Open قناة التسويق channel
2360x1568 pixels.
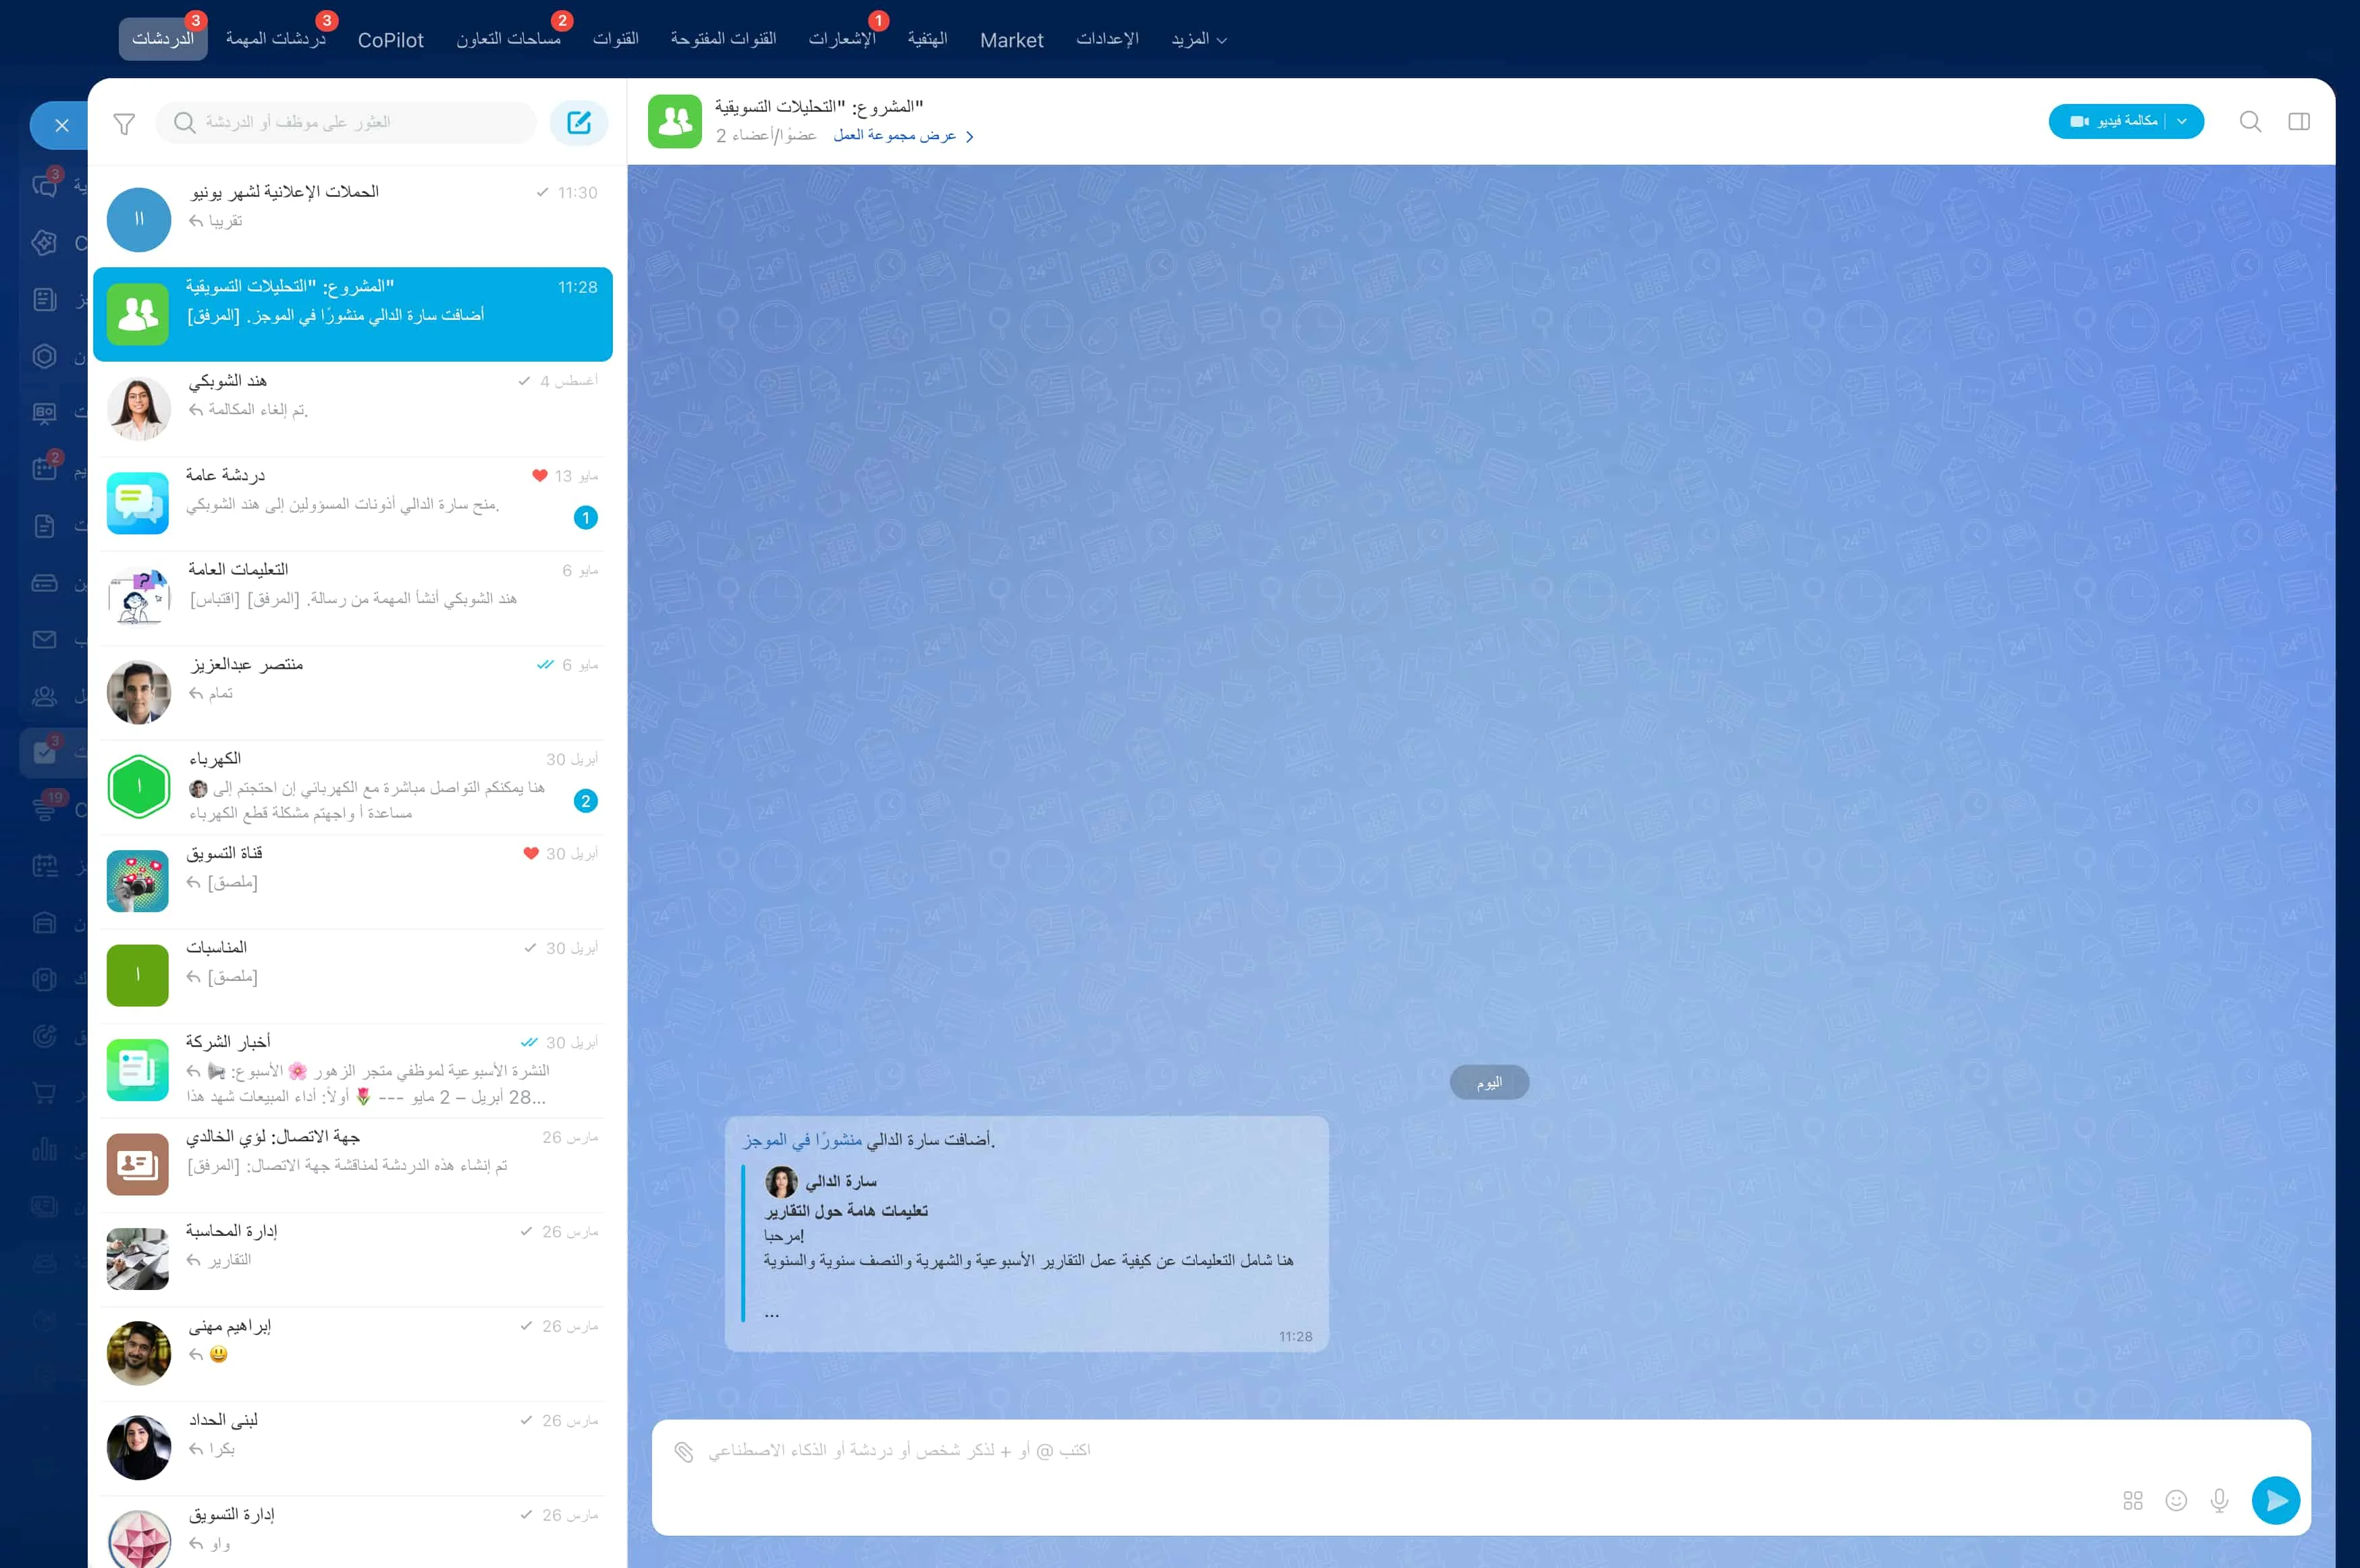click(x=352, y=881)
